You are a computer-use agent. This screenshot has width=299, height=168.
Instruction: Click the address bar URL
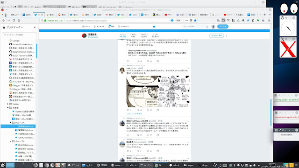[86, 21]
